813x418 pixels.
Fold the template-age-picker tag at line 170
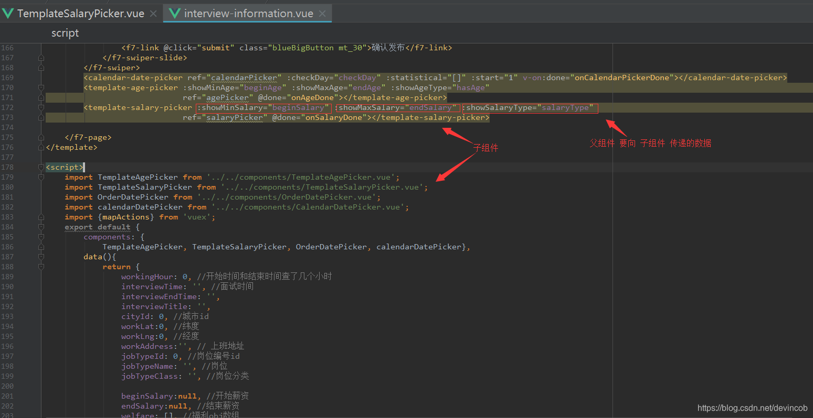pos(41,87)
